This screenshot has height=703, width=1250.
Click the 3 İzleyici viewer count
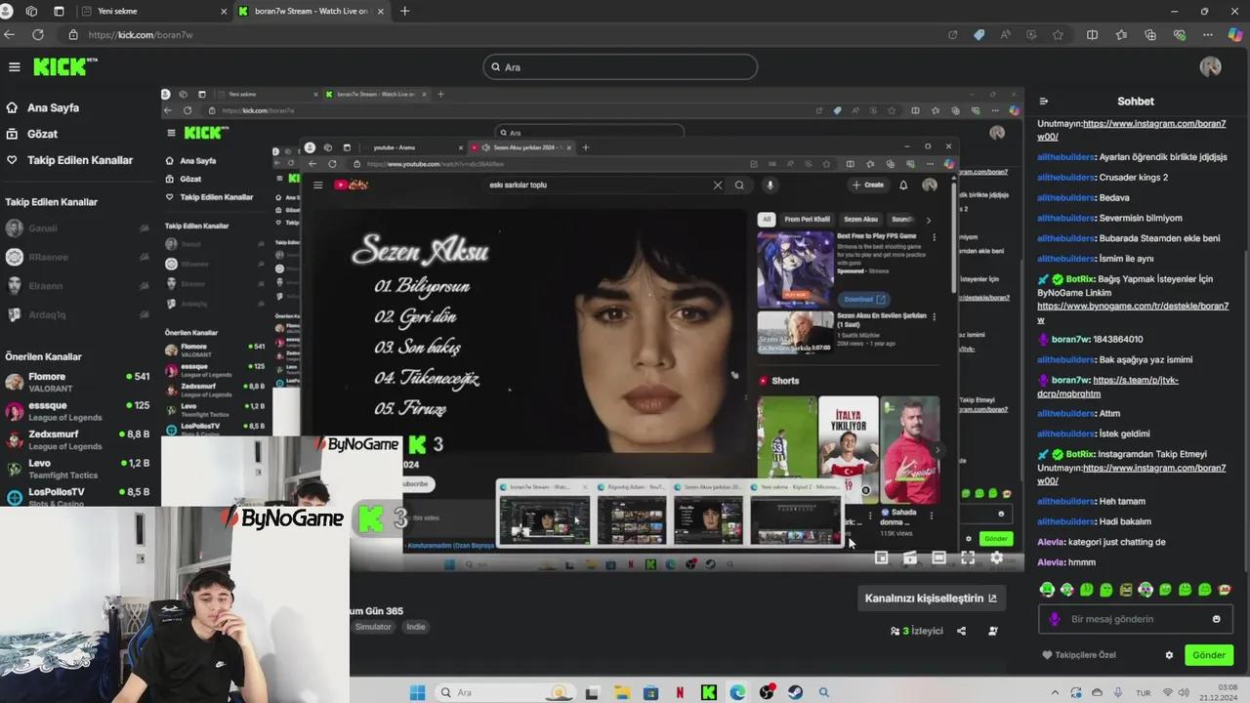[917, 631]
